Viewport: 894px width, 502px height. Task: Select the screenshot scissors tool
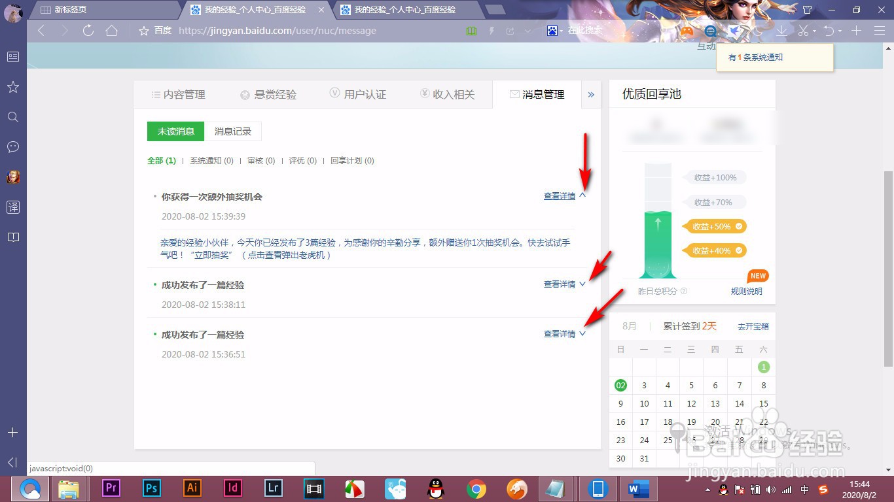point(804,31)
